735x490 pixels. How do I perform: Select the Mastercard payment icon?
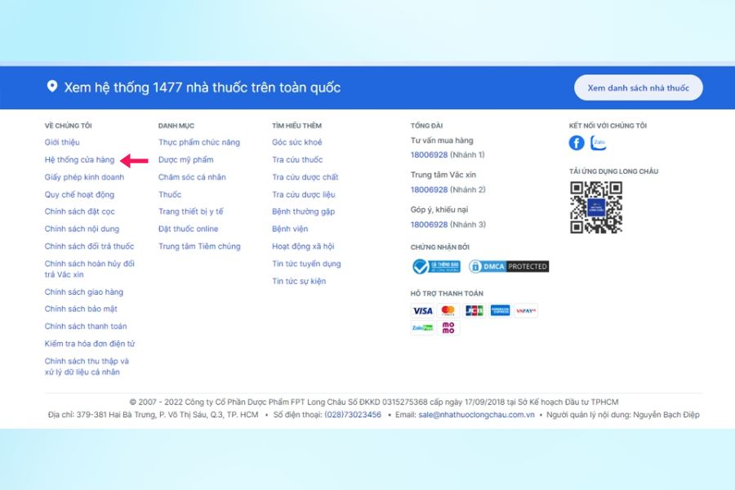(450, 311)
